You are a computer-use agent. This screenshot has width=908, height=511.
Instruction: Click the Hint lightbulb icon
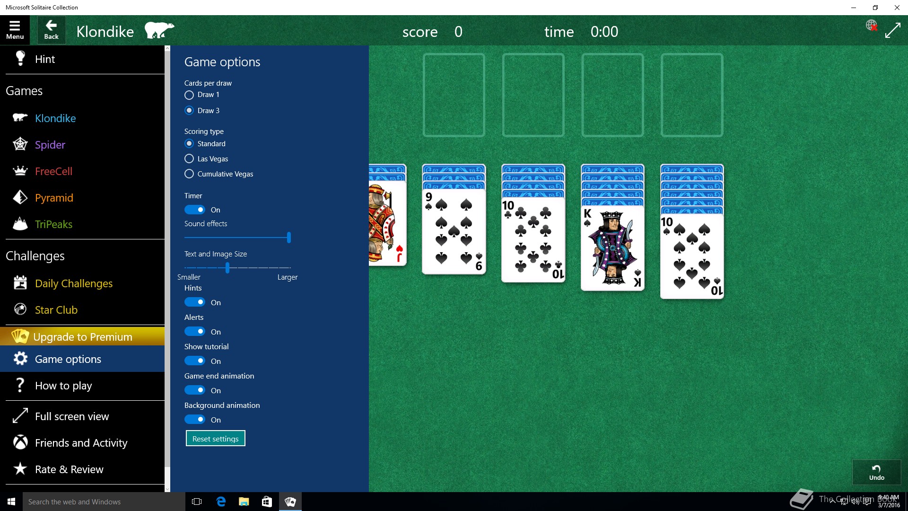click(20, 58)
